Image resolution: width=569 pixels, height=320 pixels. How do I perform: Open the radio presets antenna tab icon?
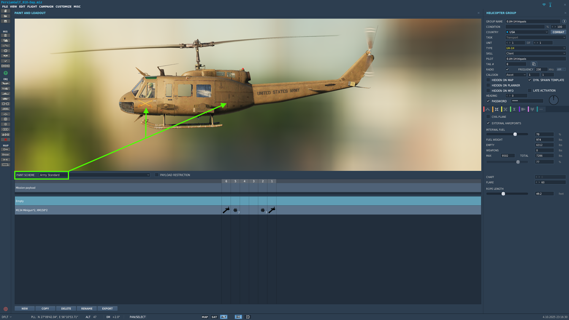pyautogui.click(x=532, y=109)
